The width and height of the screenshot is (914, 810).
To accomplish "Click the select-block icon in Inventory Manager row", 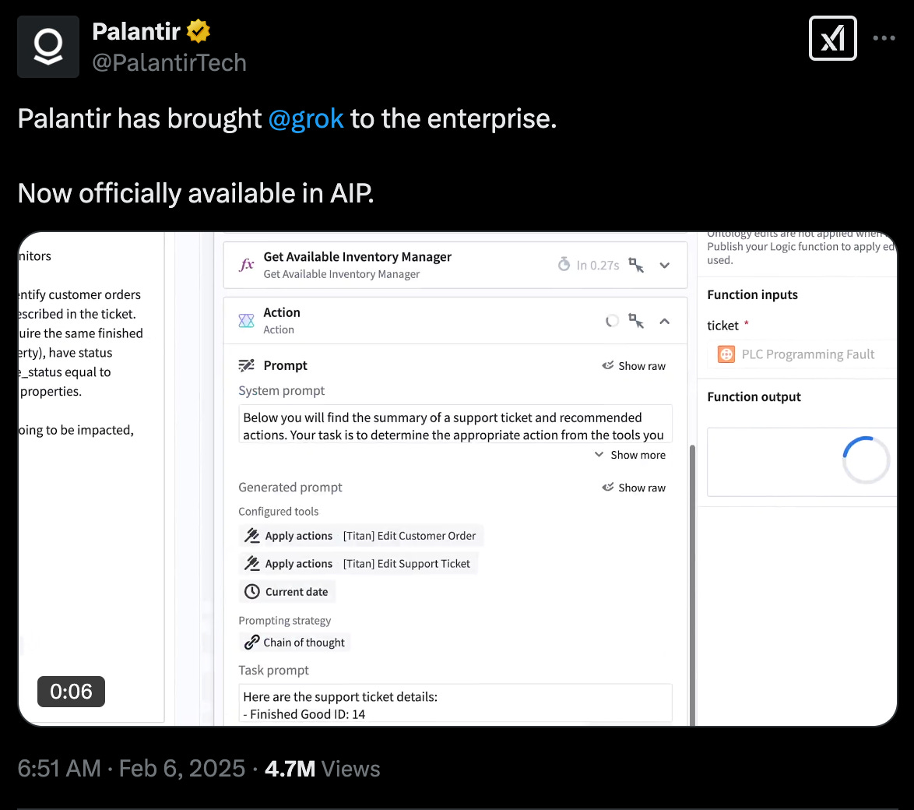I will [x=636, y=265].
